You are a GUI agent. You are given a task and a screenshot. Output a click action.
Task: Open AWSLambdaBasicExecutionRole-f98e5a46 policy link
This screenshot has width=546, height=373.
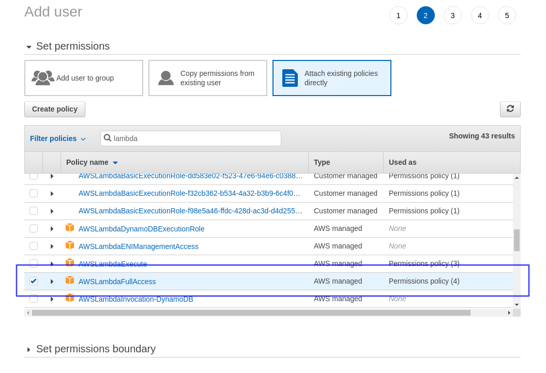[190, 211]
